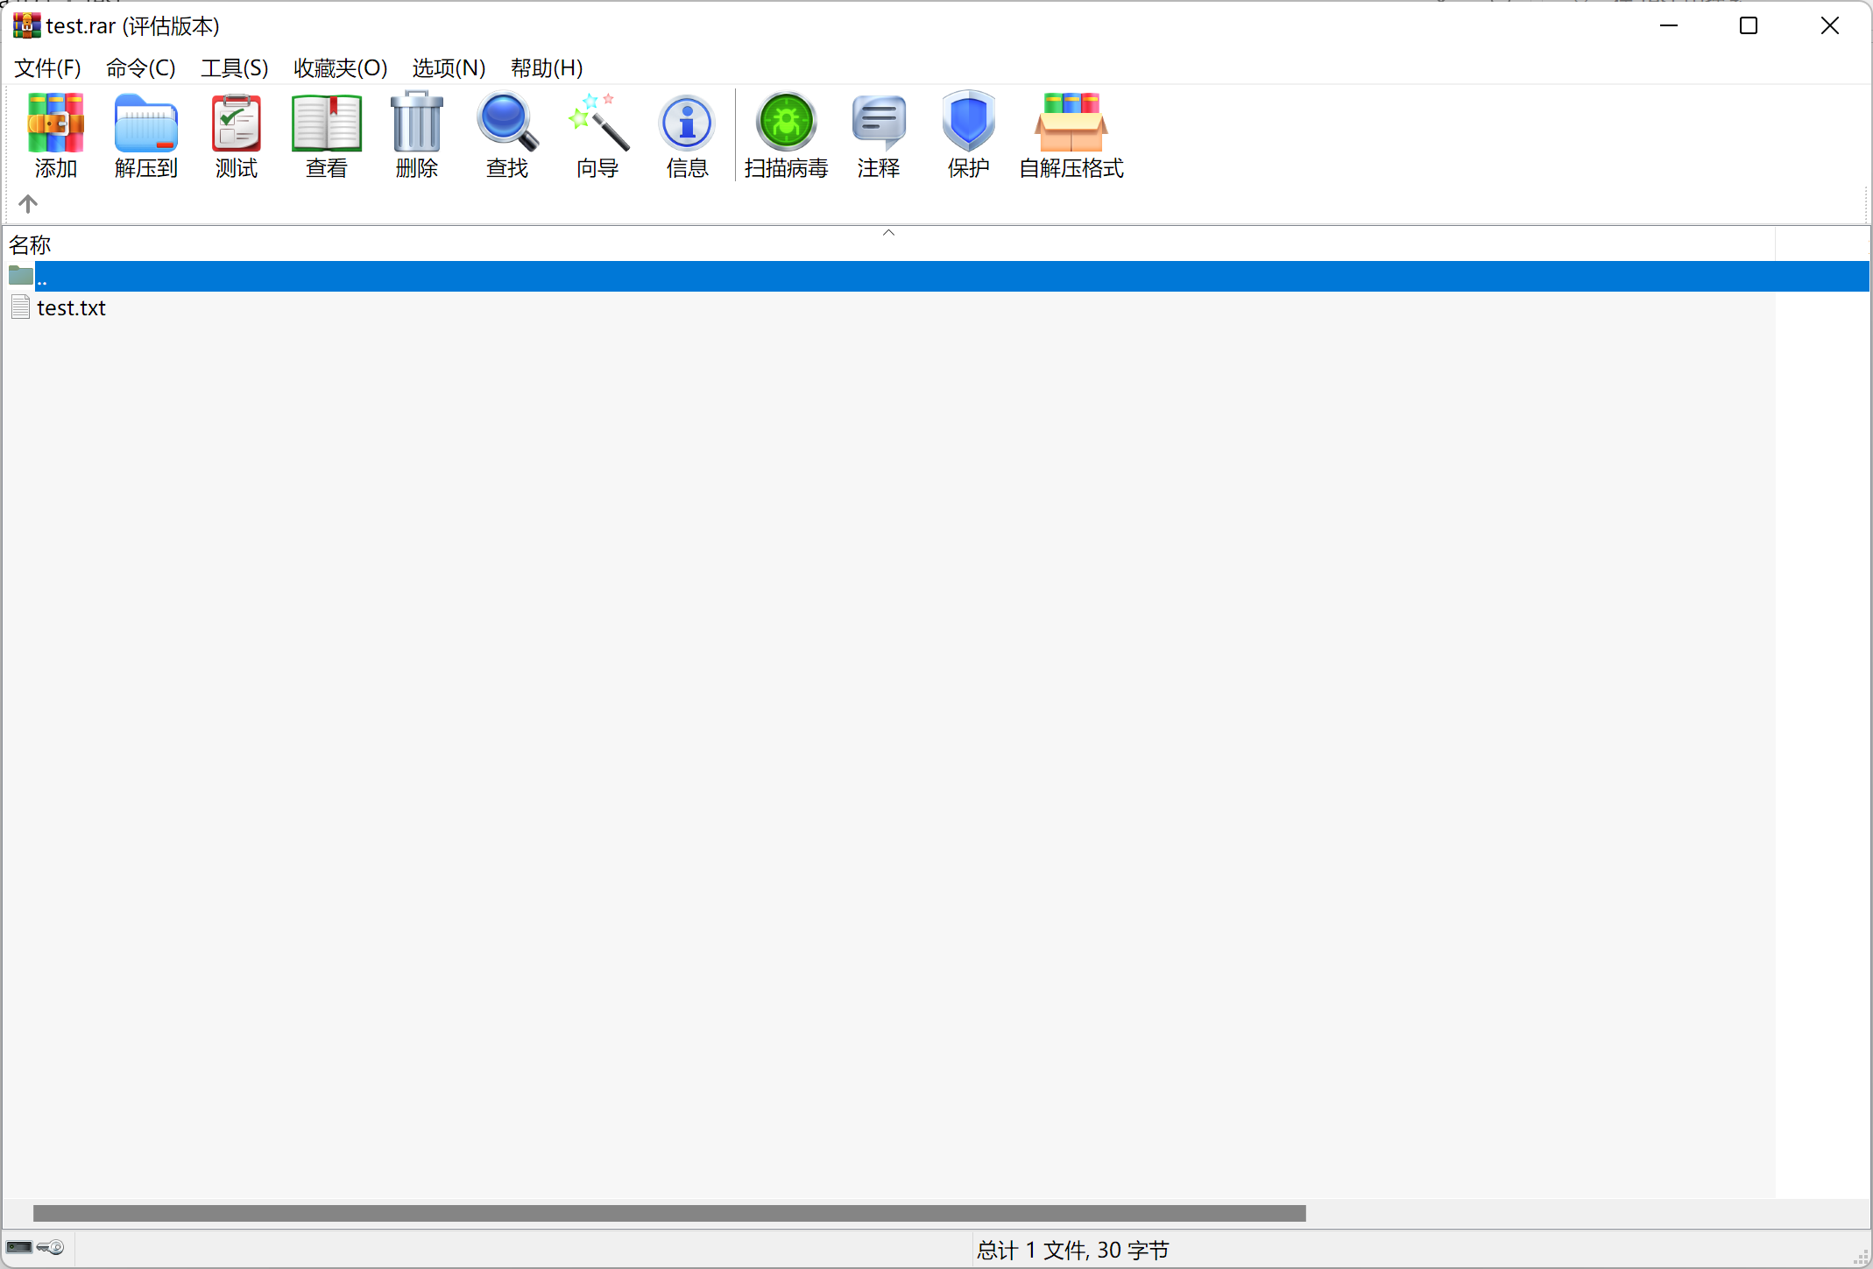
Task: Click the Extract To (解压到) icon
Action: pyautogui.click(x=145, y=136)
